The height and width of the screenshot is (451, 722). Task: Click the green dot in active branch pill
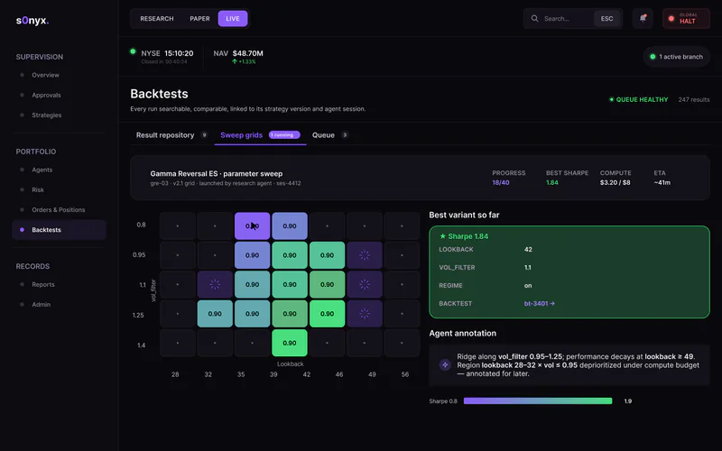click(653, 57)
